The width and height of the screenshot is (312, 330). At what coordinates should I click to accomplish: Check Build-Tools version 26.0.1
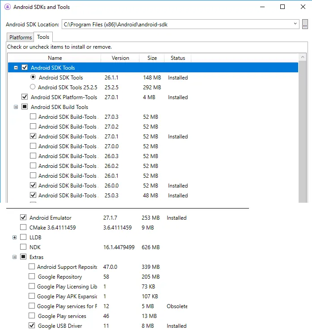pyautogui.click(x=33, y=175)
